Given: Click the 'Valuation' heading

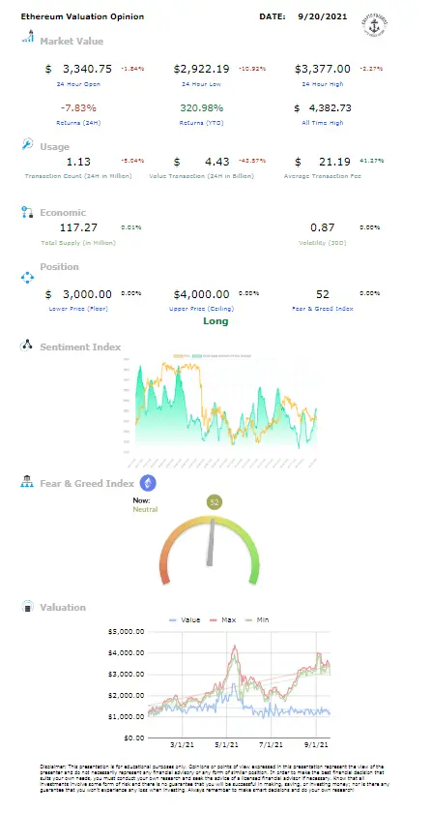Looking at the screenshot, I should 63,607.
